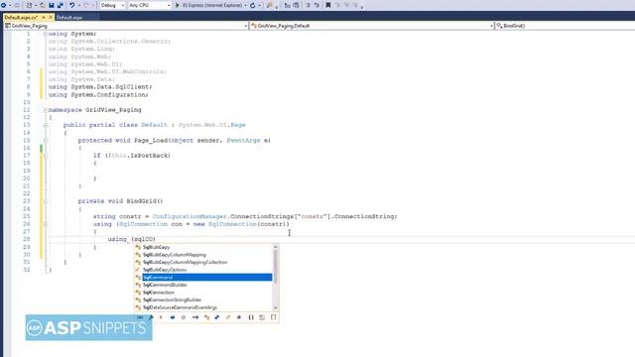The height and width of the screenshot is (357, 635).
Task: Click the Find in Files toolbar icon
Action: tap(270, 5)
